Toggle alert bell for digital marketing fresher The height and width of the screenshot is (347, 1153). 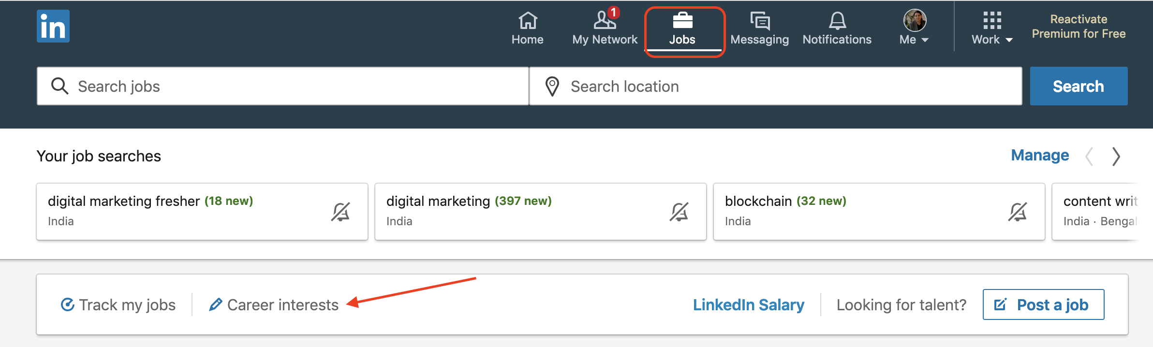click(340, 212)
